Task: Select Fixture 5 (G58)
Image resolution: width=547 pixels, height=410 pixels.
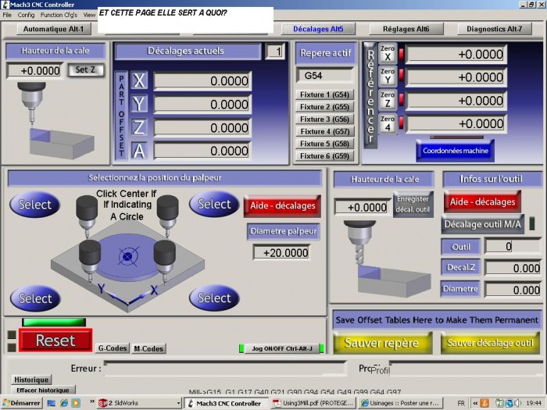Action: pos(324,144)
